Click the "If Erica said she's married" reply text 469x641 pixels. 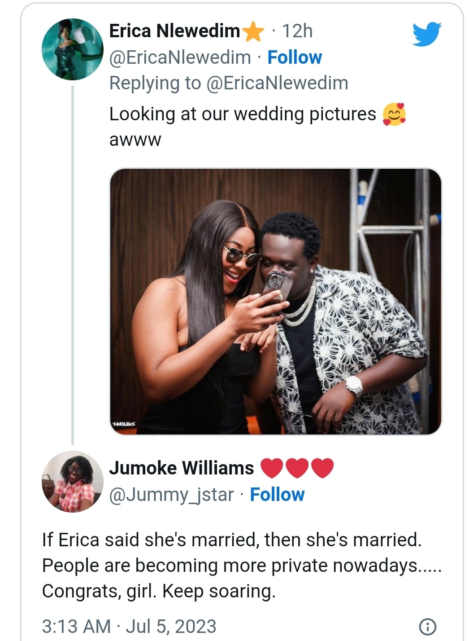[232, 540]
